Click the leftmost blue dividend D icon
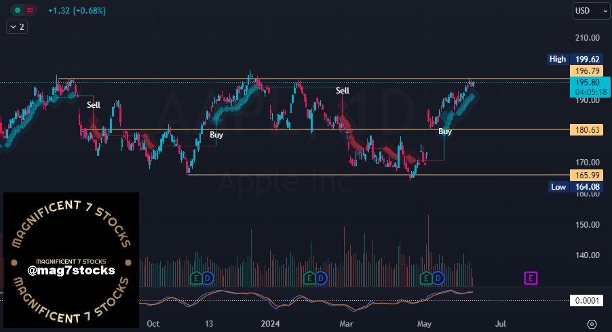612x332 pixels. (x=208, y=278)
